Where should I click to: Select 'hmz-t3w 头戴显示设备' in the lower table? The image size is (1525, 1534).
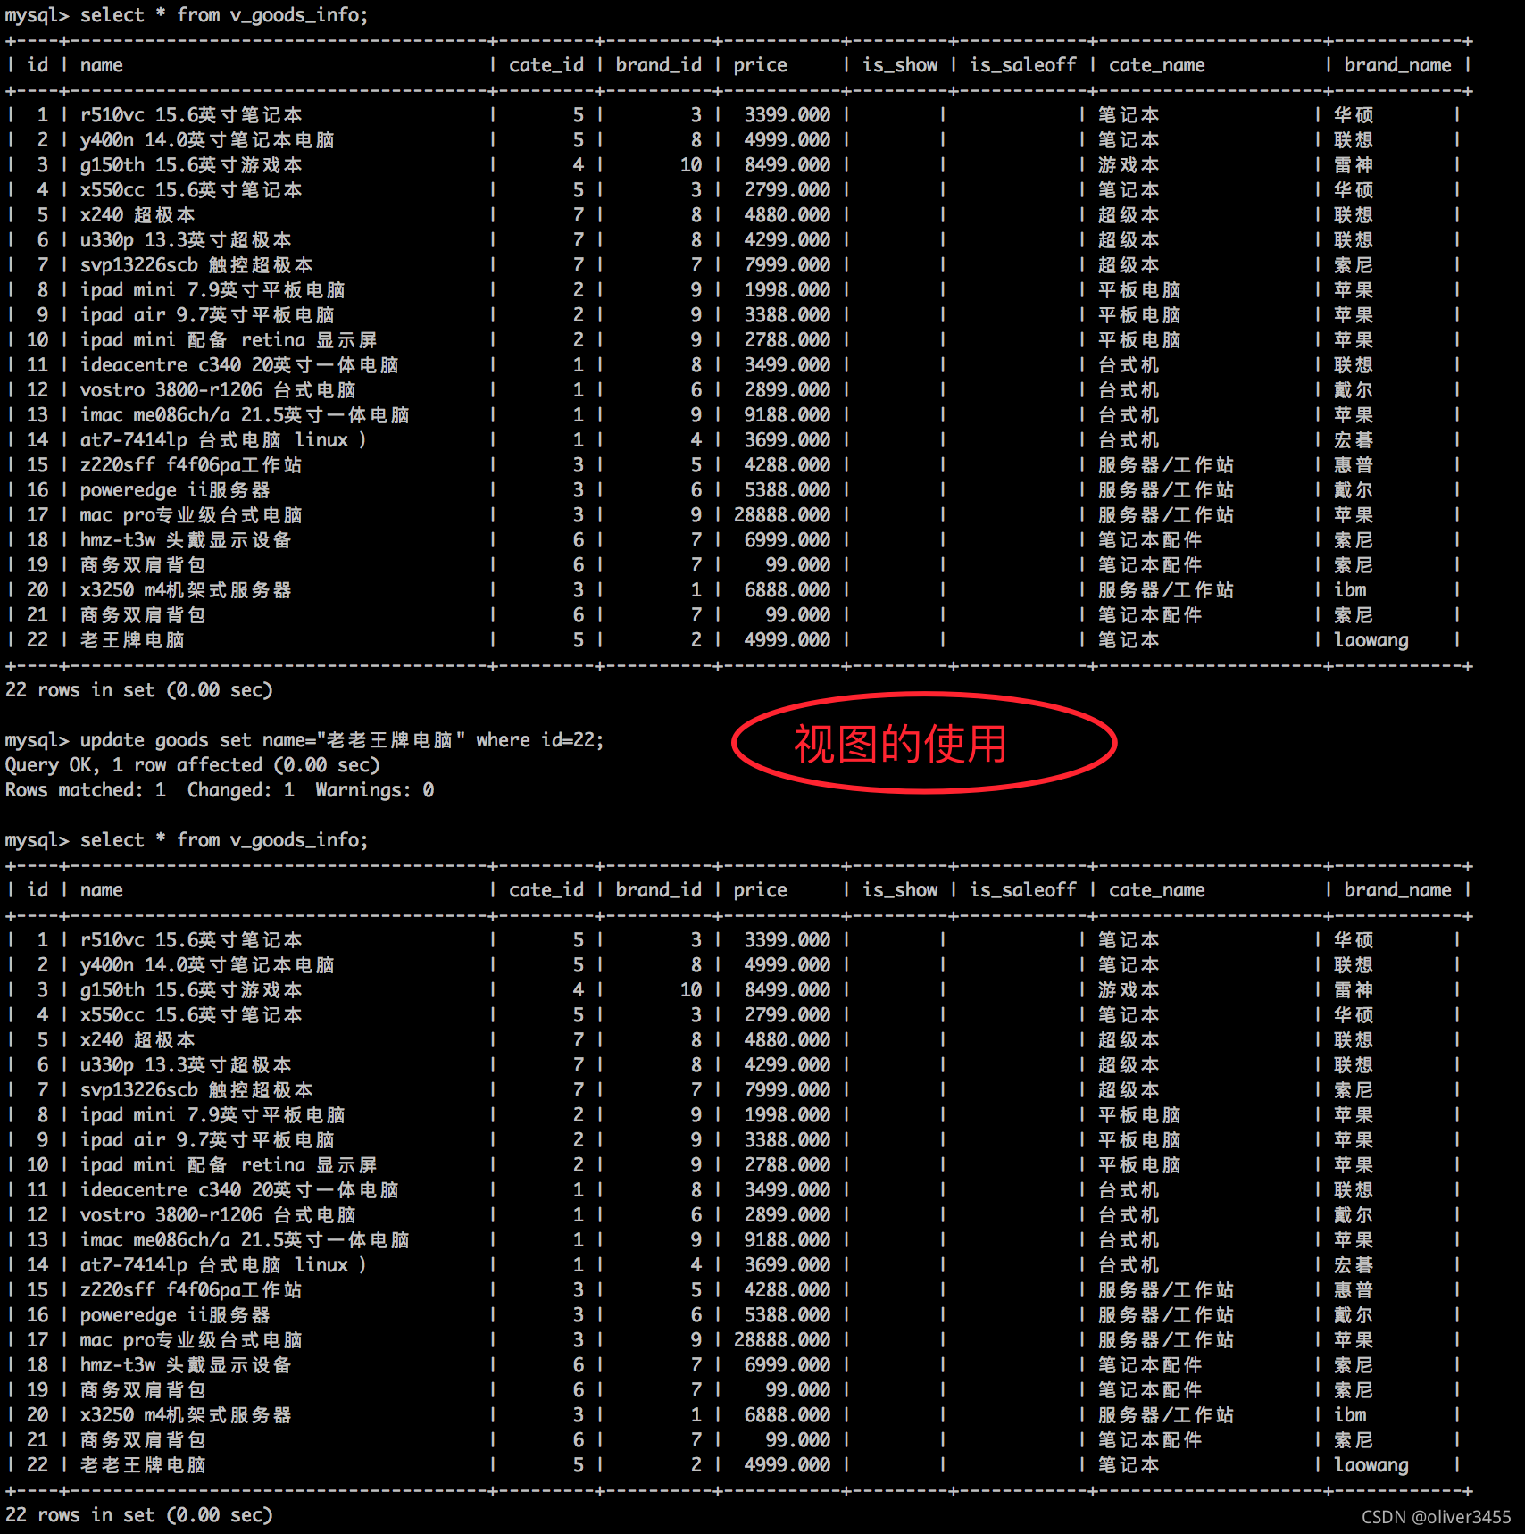[186, 1365]
